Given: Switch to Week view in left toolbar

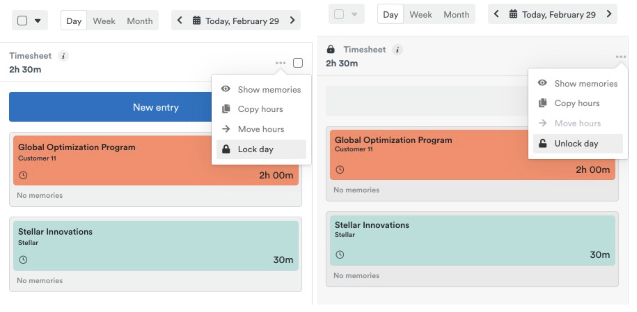Looking at the screenshot, I should [x=104, y=21].
